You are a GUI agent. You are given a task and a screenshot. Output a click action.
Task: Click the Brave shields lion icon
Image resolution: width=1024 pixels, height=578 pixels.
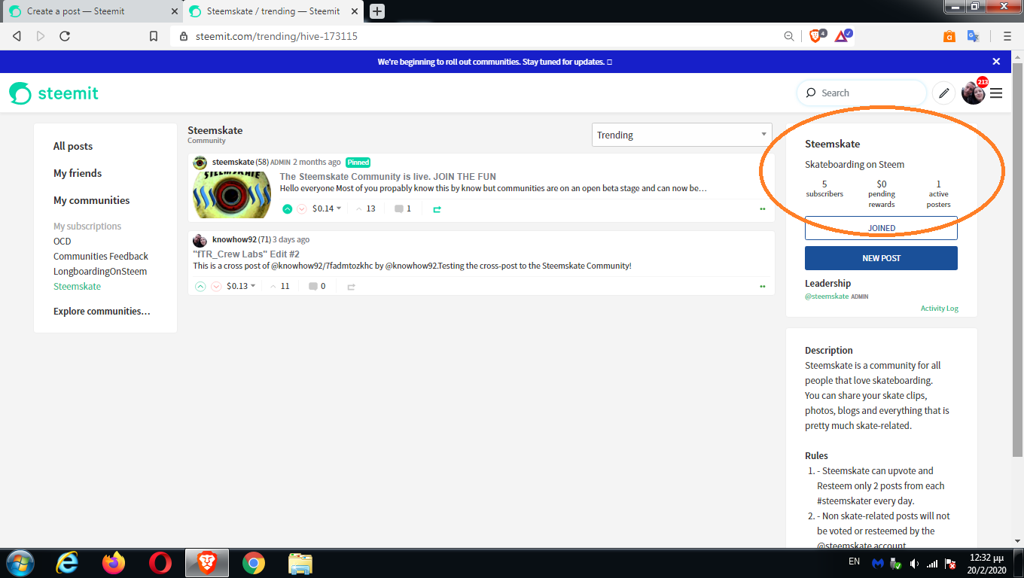tap(816, 35)
